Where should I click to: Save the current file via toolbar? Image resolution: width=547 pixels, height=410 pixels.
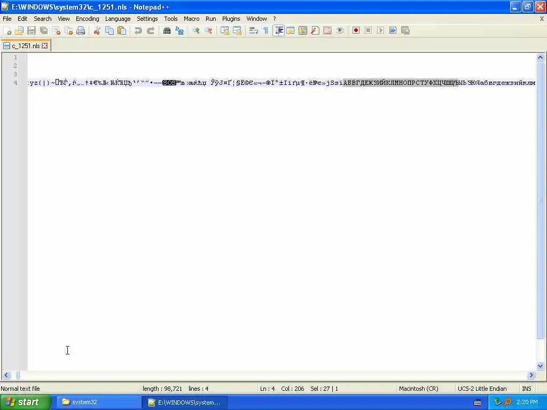pyautogui.click(x=32, y=30)
